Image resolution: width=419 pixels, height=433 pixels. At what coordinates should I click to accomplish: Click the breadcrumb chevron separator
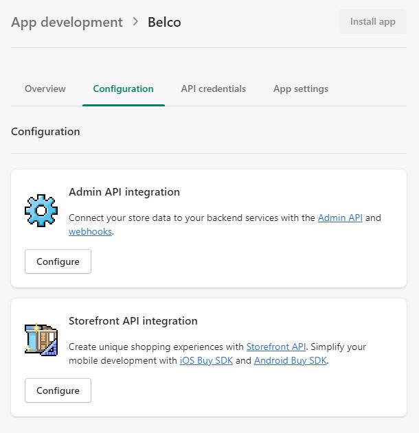135,22
